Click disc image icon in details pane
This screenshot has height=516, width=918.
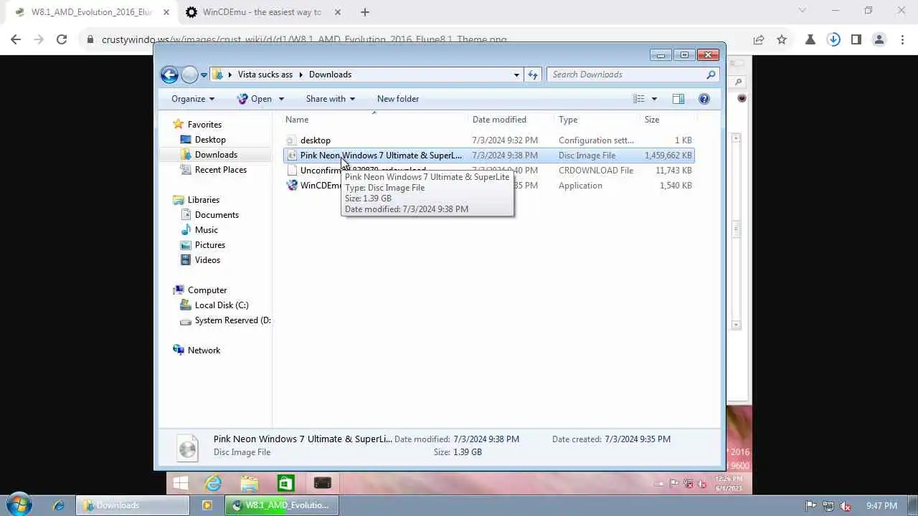(188, 449)
